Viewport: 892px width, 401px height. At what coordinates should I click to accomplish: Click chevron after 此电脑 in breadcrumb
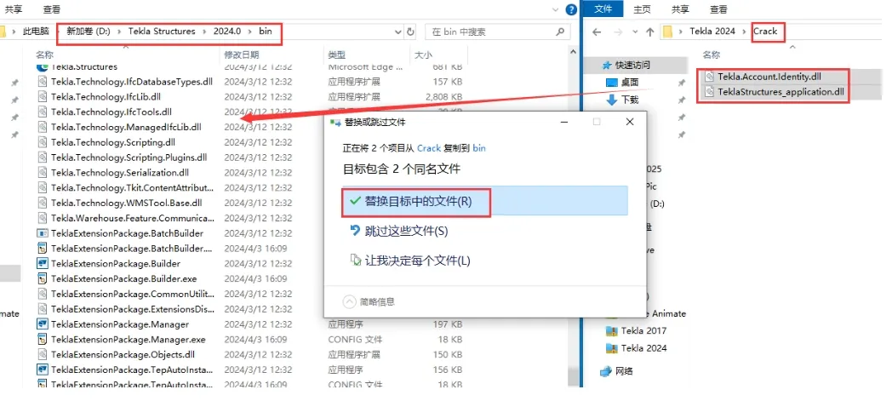point(58,32)
